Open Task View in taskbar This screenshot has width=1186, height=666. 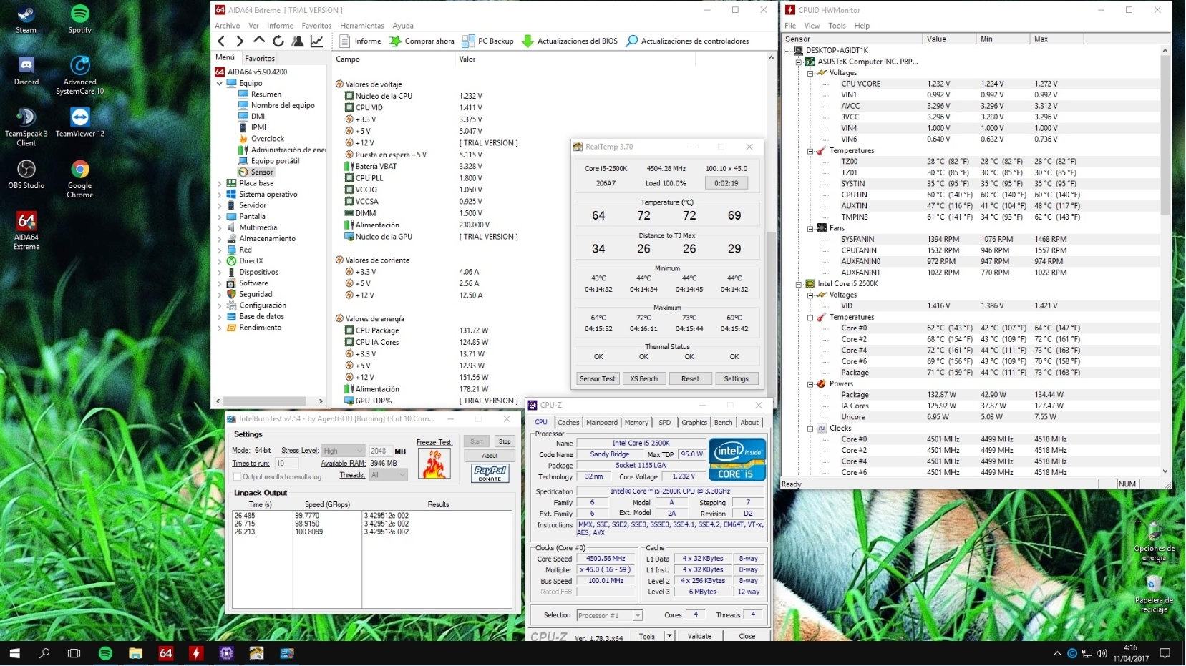(x=74, y=653)
